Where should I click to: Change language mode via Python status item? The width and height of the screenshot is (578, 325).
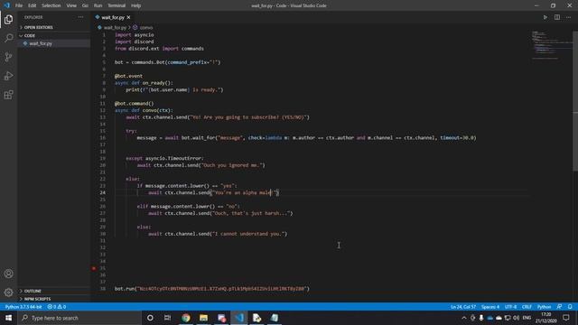[544, 307]
